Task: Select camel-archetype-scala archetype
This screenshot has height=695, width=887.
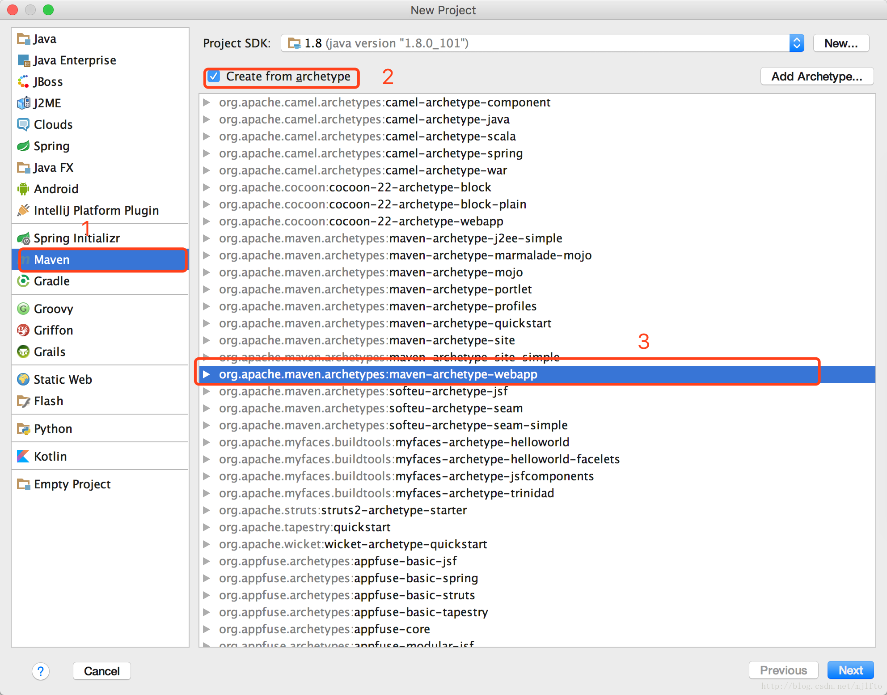Action: tap(537, 136)
